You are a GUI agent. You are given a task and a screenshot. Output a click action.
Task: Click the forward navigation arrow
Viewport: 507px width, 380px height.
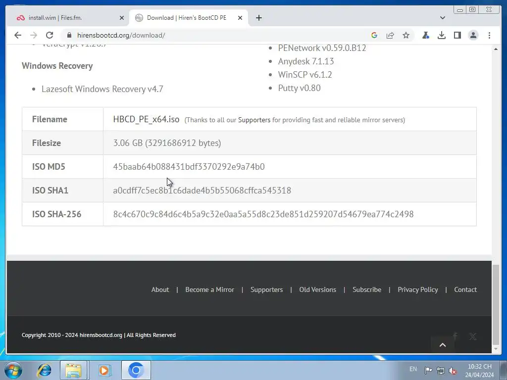(33, 35)
